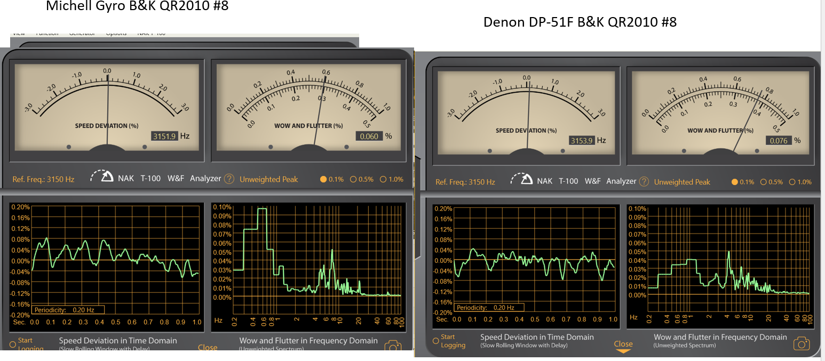Click 'Speed Deviation in Time Domain' in Michell window
This screenshot has width=825, height=361.
point(118,340)
